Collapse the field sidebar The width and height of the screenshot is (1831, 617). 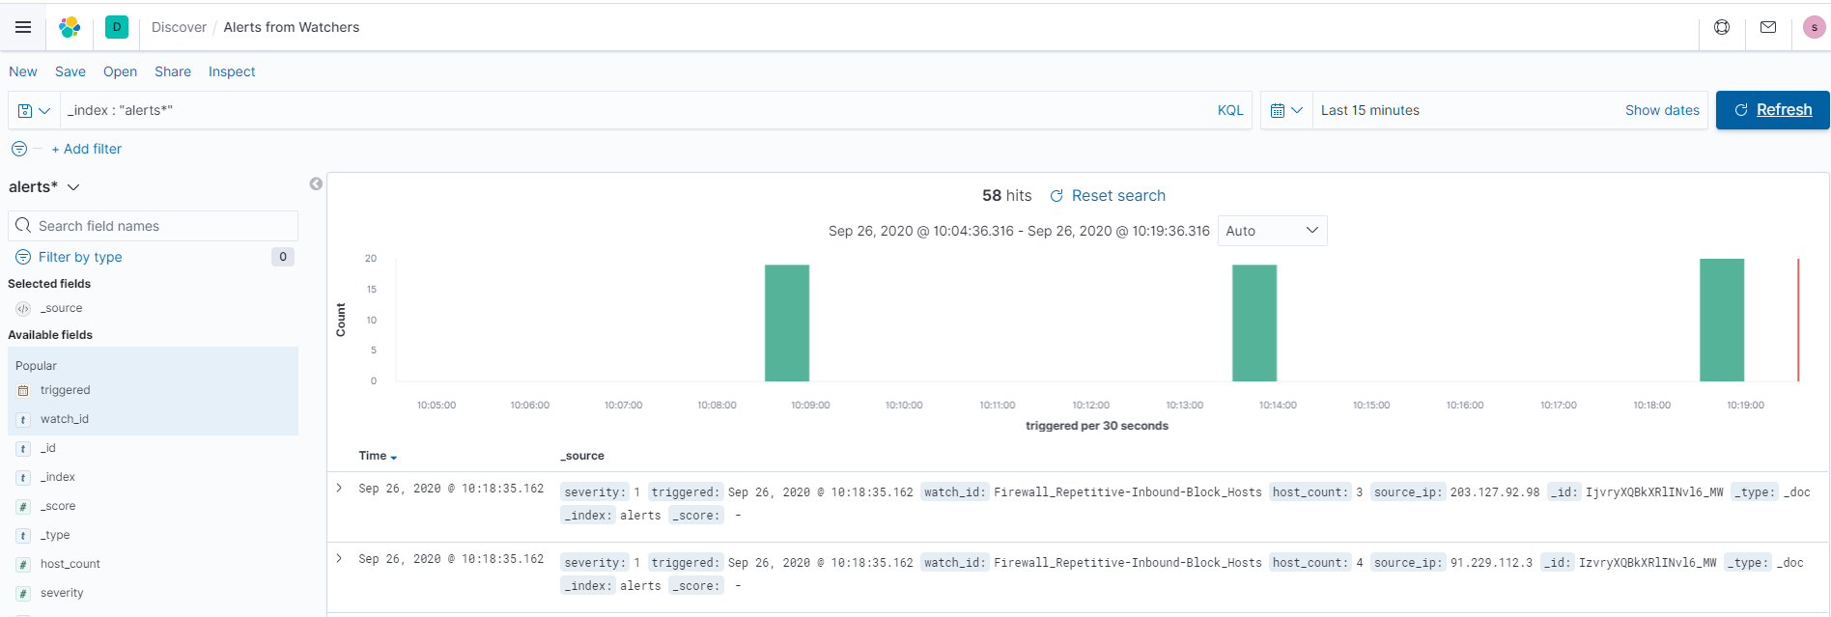[x=316, y=183]
